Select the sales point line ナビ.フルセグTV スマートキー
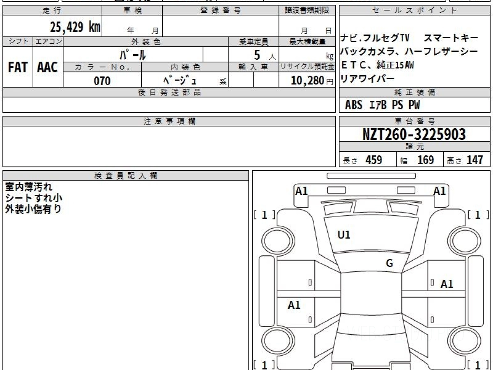The height and width of the screenshot is (370, 493). pos(410,38)
